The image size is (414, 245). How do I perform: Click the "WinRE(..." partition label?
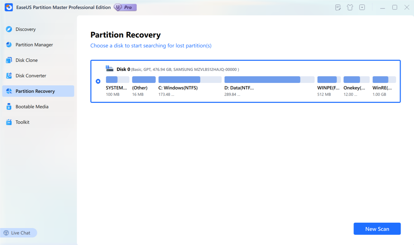pyautogui.click(x=382, y=88)
